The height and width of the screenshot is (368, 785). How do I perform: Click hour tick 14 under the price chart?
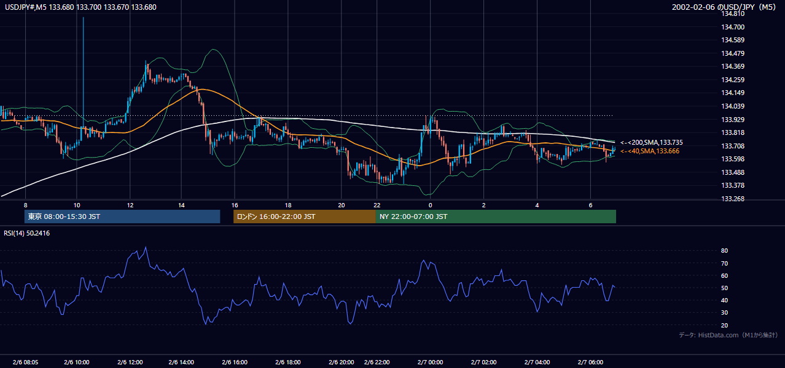click(182, 205)
